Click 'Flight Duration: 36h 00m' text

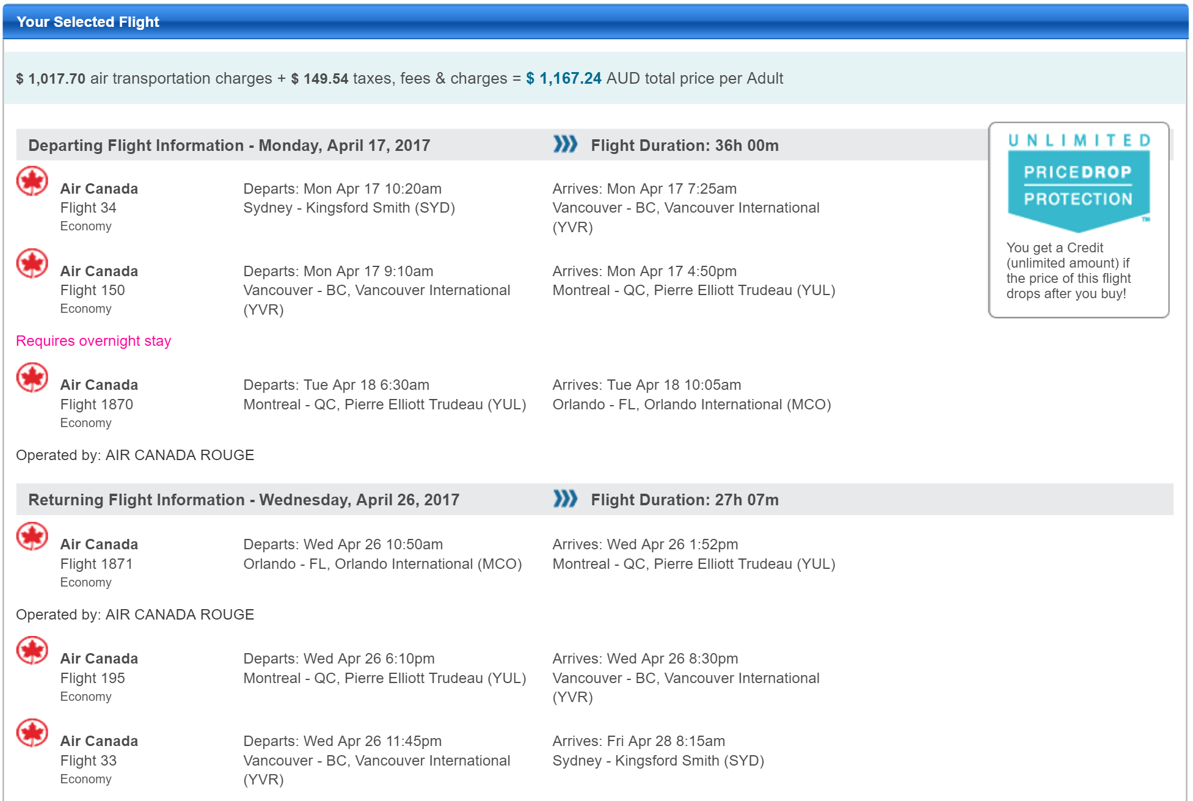(x=685, y=145)
